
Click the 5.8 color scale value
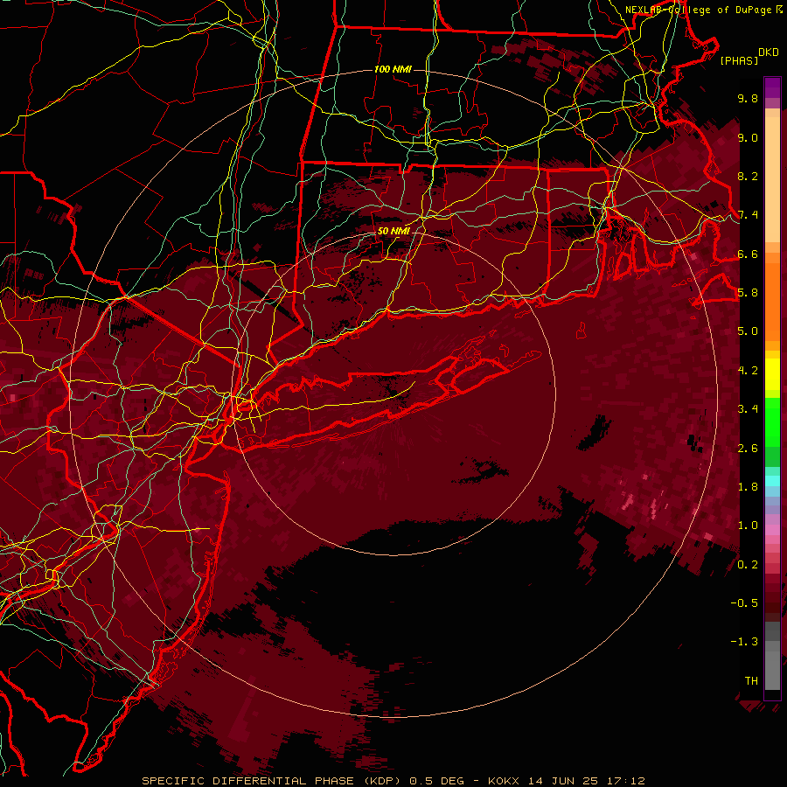pyautogui.click(x=748, y=293)
